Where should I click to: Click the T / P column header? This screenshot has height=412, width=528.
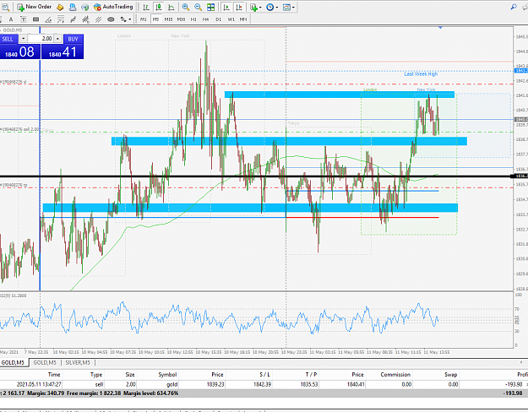pos(312,374)
